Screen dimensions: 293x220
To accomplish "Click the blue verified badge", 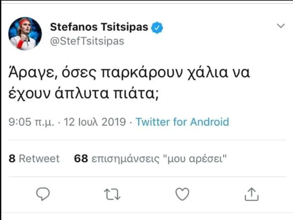I will click(158, 28).
